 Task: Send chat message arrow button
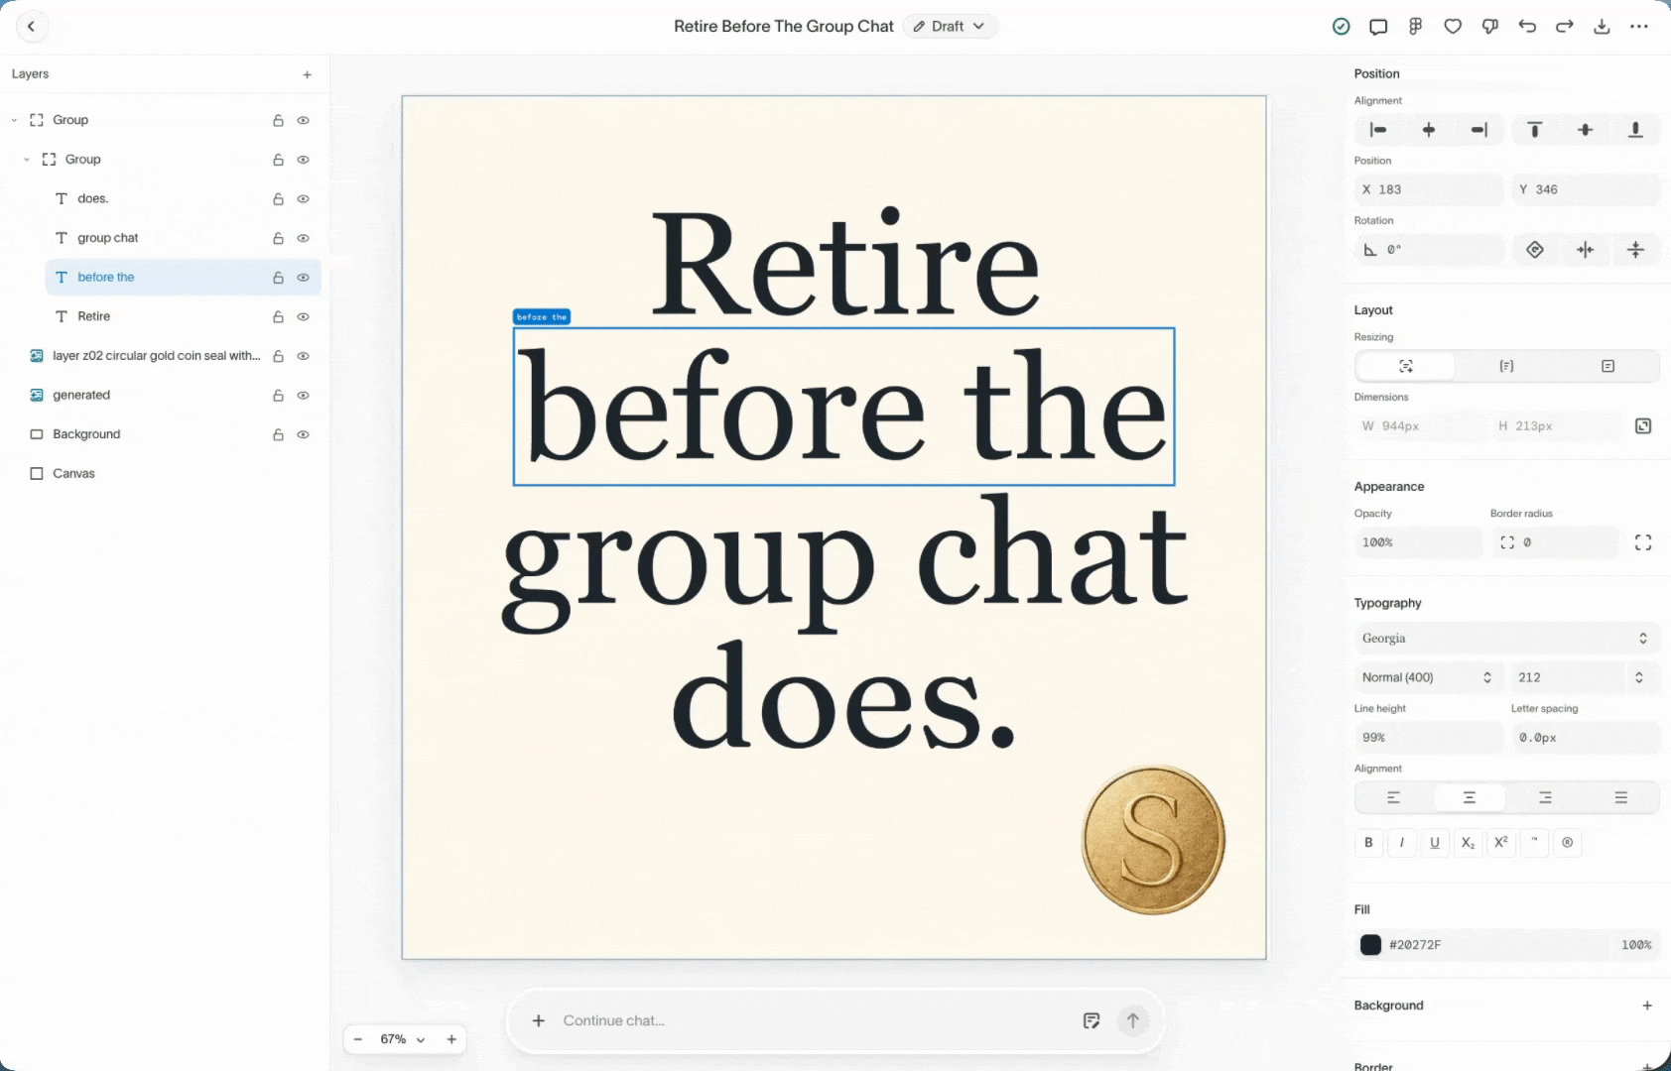tap(1133, 1020)
